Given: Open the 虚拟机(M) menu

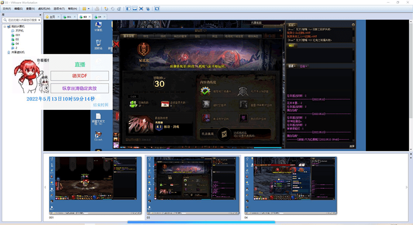Looking at the screenshot, I should 44,9.
